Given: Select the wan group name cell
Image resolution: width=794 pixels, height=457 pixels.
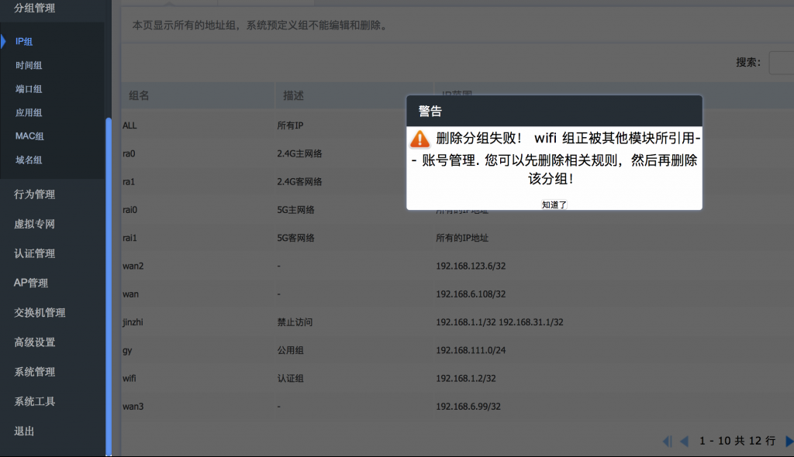Looking at the screenshot, I should (x=130, y=294).
